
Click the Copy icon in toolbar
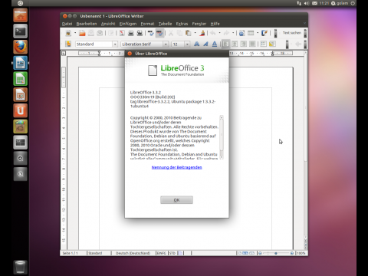[179, 33]
